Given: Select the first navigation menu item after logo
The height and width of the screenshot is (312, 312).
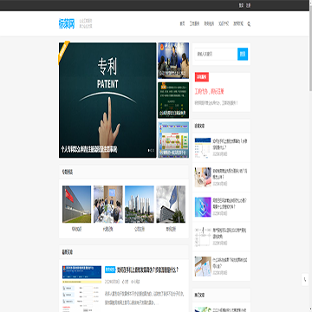Looking at the screenshot, I should pyautogui.click(x=182, y=24).
